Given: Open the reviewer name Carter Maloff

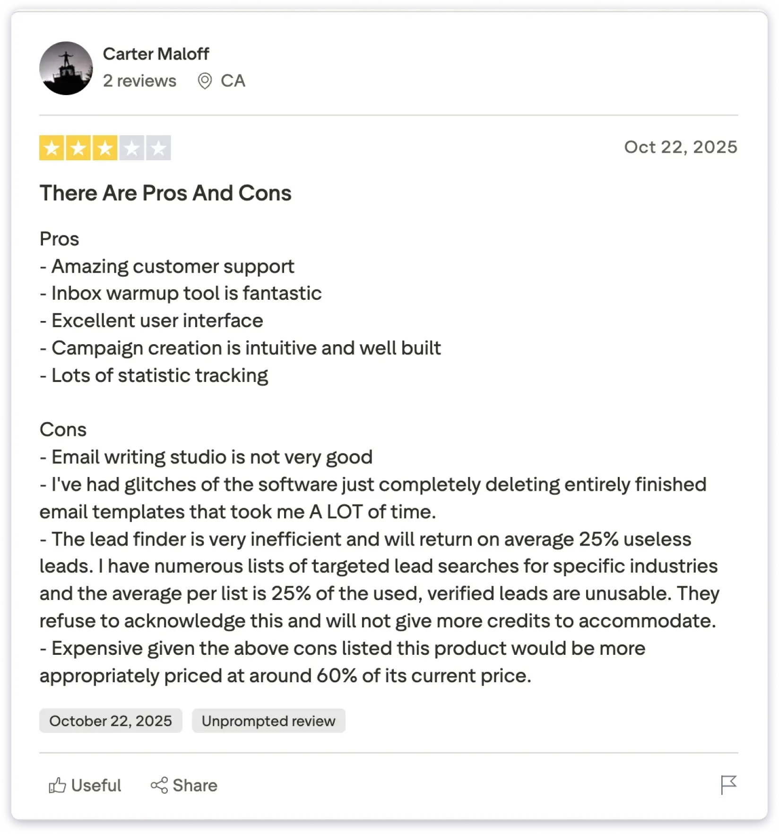Looking at the screenshot, I should (x=156, y=53).
